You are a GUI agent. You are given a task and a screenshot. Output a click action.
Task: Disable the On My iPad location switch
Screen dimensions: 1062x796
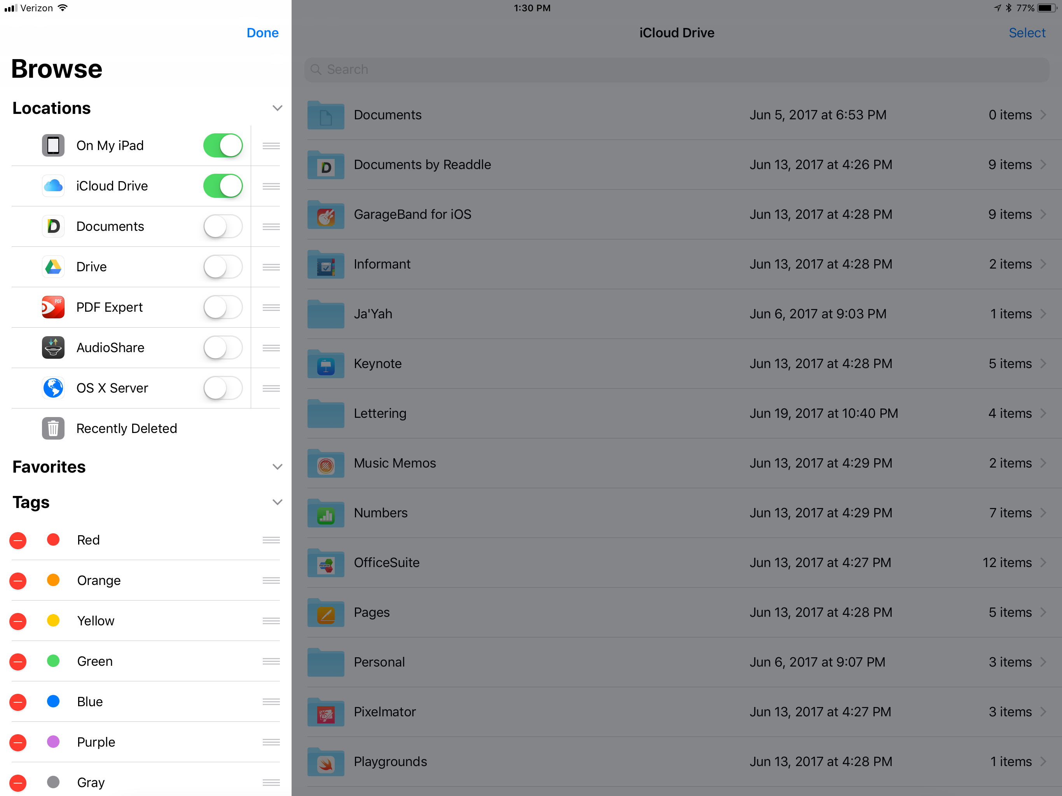223,145
